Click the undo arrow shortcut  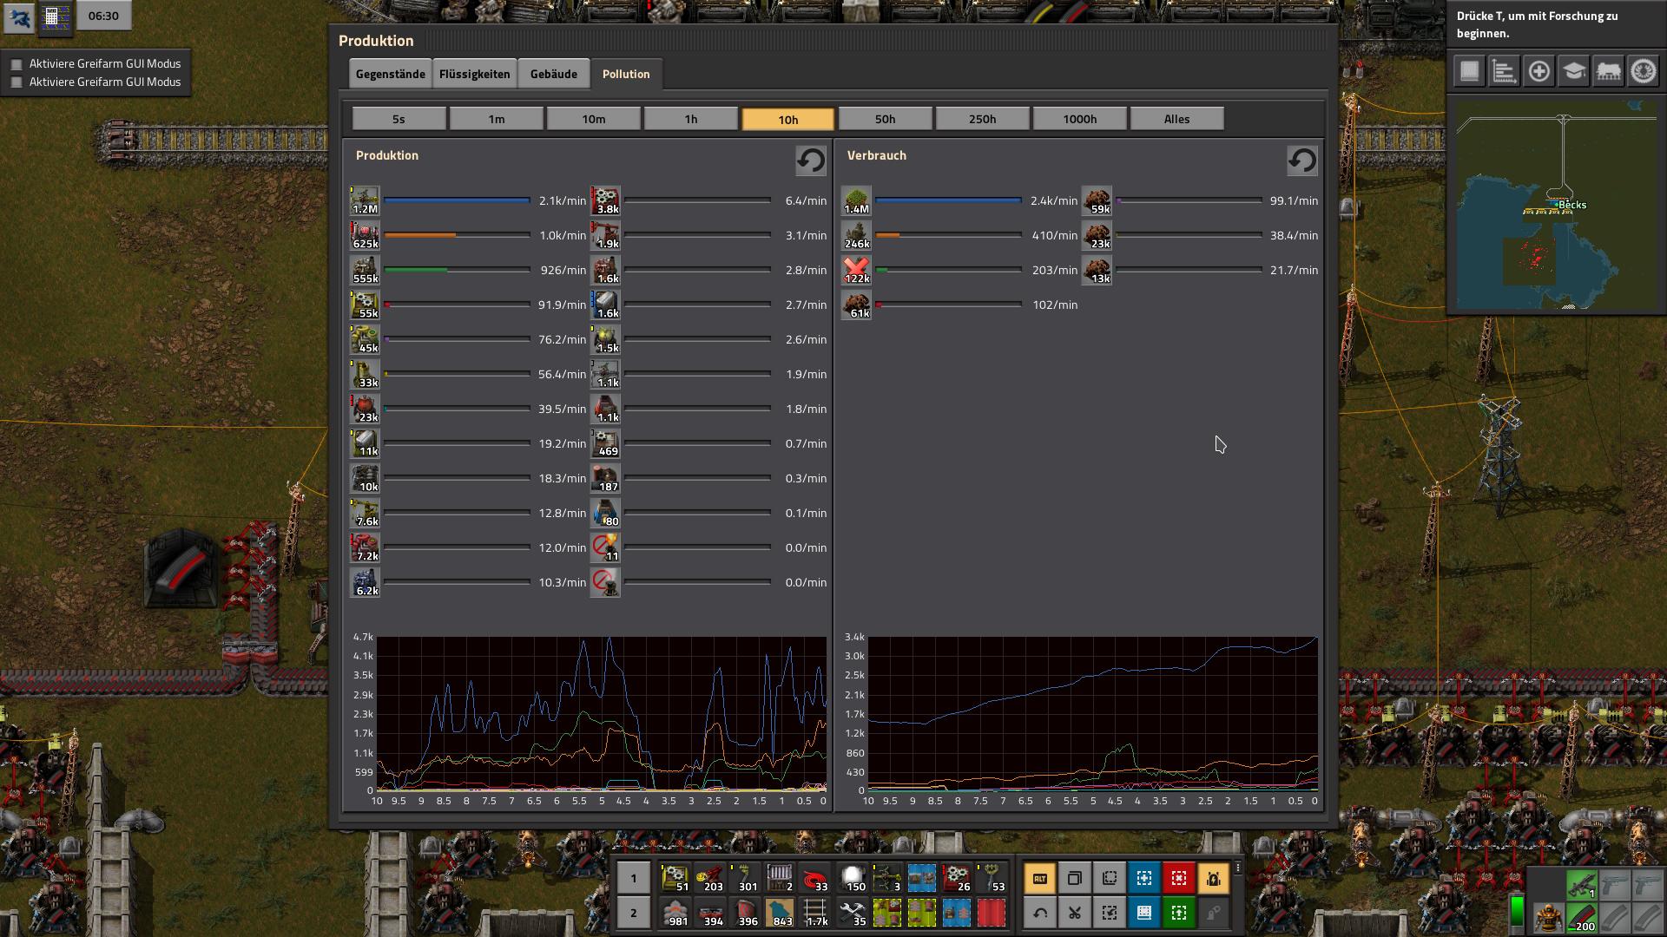tap(1040, 913)
